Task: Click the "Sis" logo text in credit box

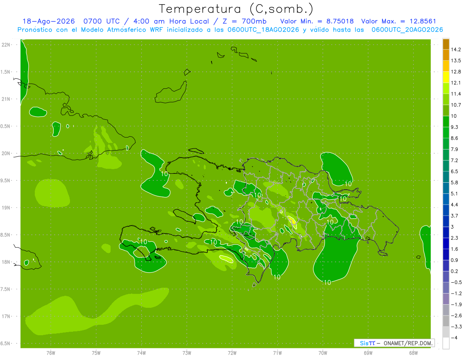Action: point(364,343)
